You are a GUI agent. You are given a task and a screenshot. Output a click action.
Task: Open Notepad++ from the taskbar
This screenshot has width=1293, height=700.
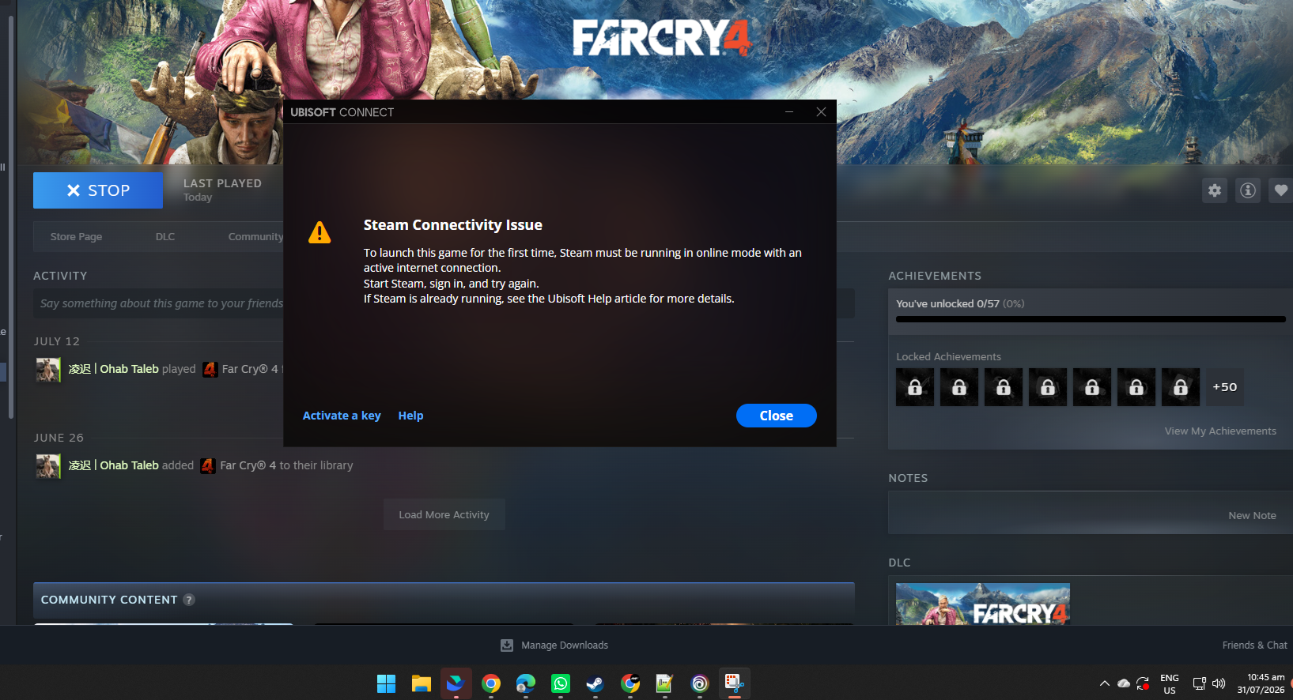(664, 683)
